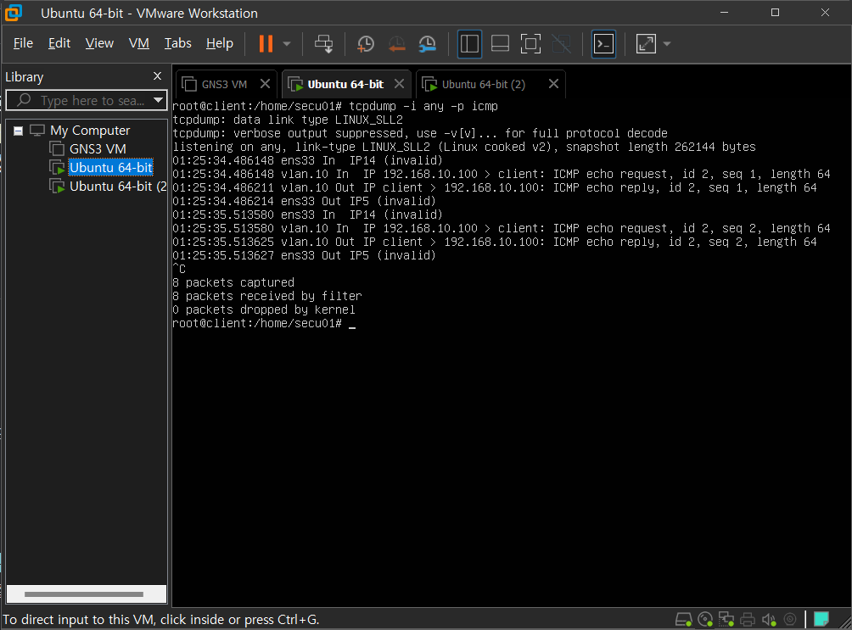
Task: Pause the virtual machine
Action: click(x=266, y=43)
